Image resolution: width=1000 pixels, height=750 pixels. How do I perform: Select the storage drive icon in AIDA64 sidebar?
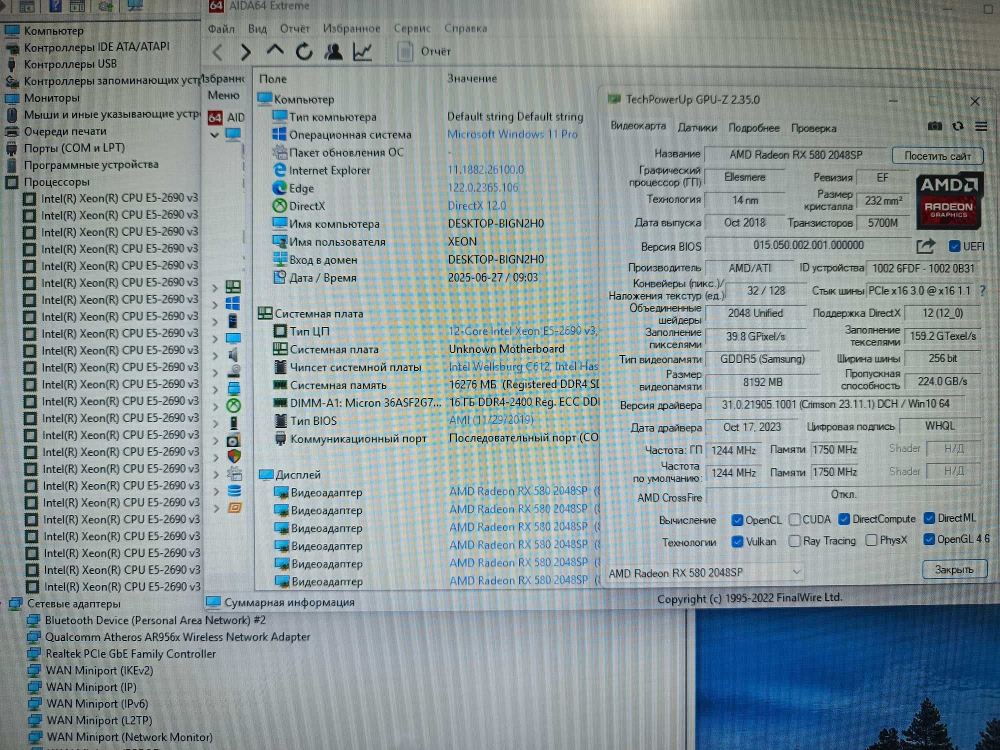click(x=233, y=371)
